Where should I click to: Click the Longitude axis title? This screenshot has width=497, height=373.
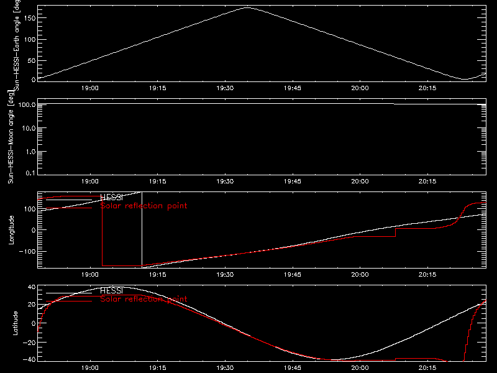pos(11,230)
